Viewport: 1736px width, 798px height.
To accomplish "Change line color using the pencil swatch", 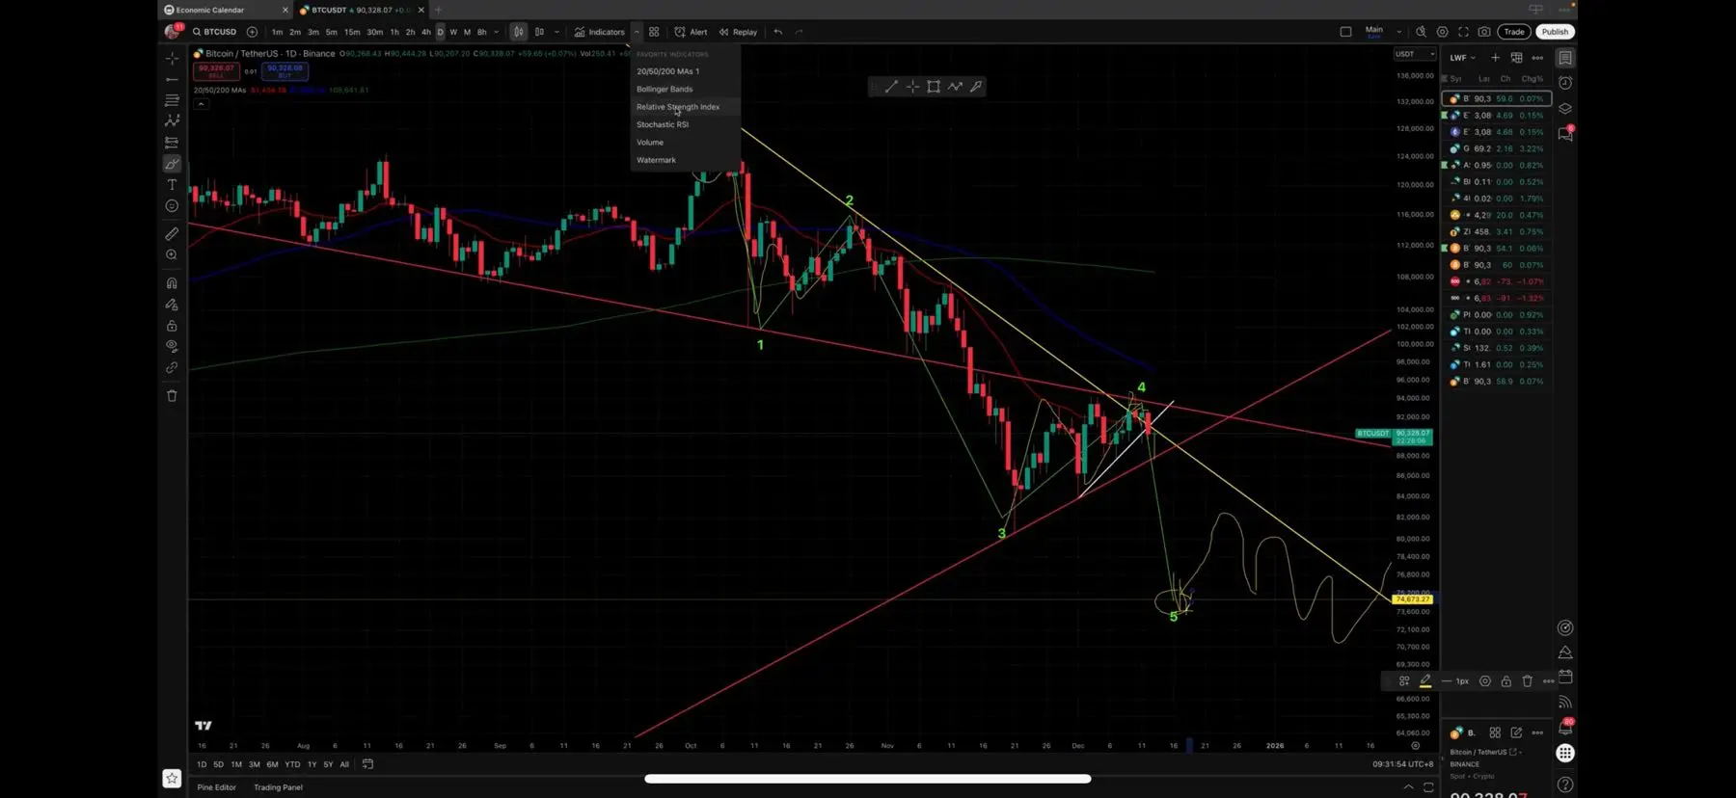I will tap(1425, 681).
